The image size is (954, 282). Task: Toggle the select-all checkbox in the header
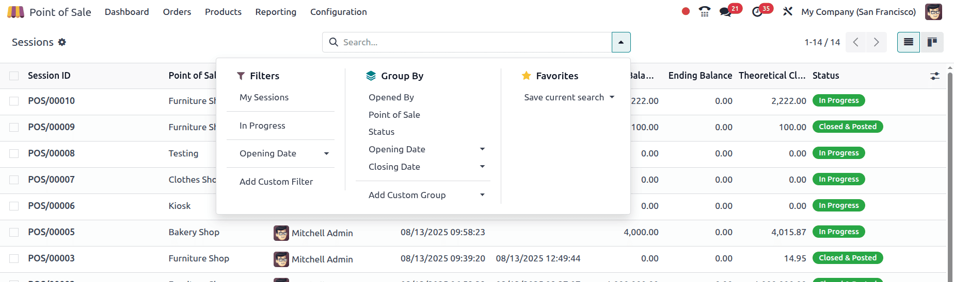14,76
